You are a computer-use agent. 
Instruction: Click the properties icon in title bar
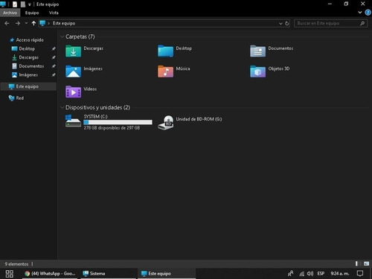point(15,4)
